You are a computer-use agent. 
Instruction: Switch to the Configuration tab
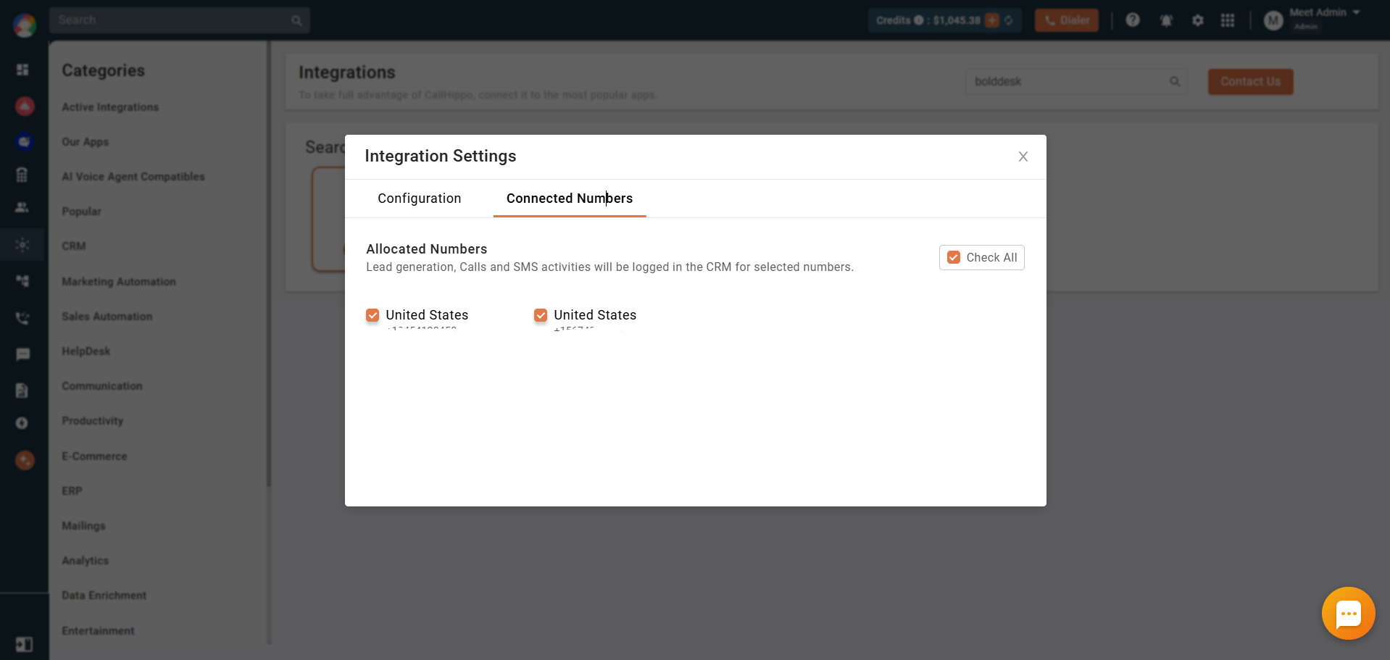click(x=419, y=199)
